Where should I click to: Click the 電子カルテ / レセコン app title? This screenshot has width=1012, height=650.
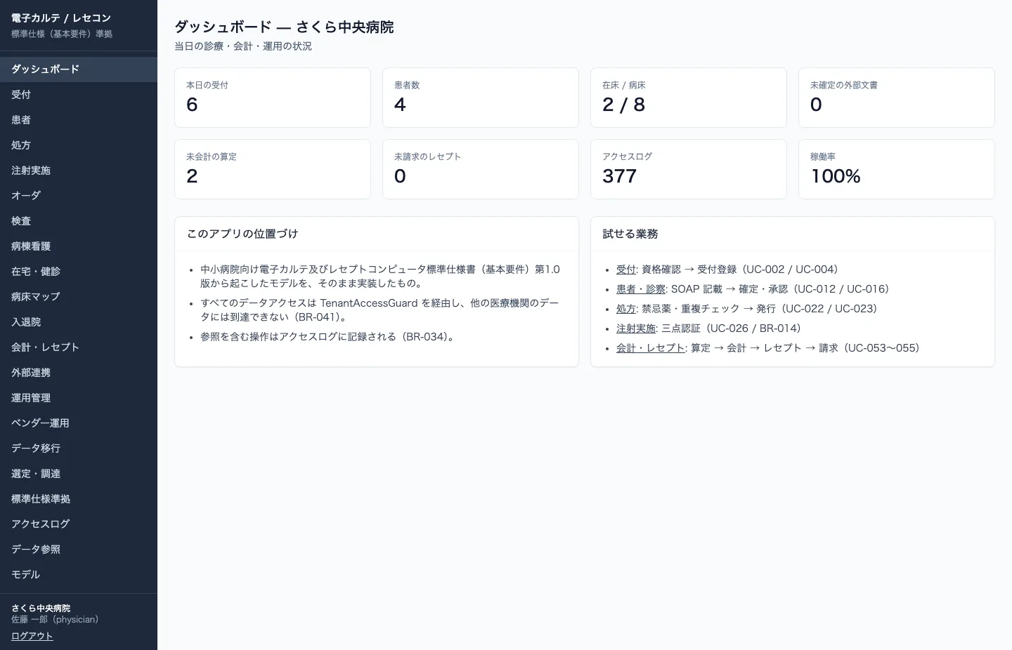[x=61, y=18]
